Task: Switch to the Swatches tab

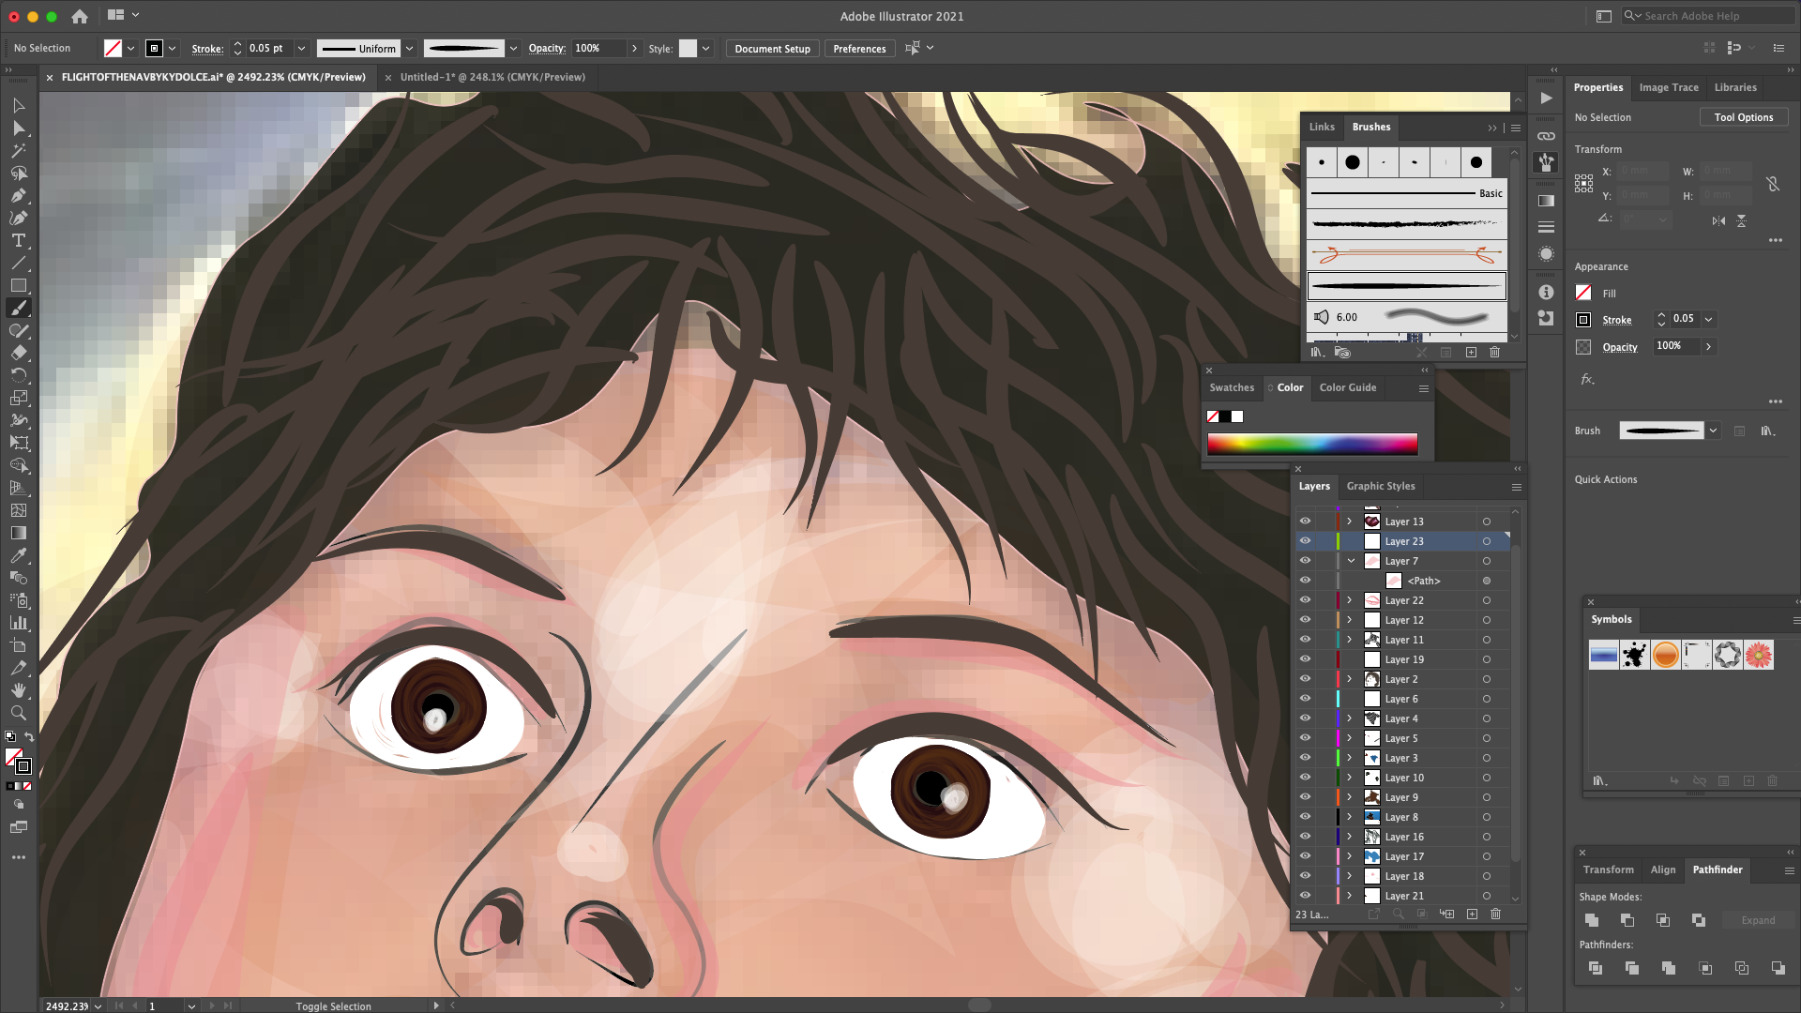Action: [x=1232, y=387]
